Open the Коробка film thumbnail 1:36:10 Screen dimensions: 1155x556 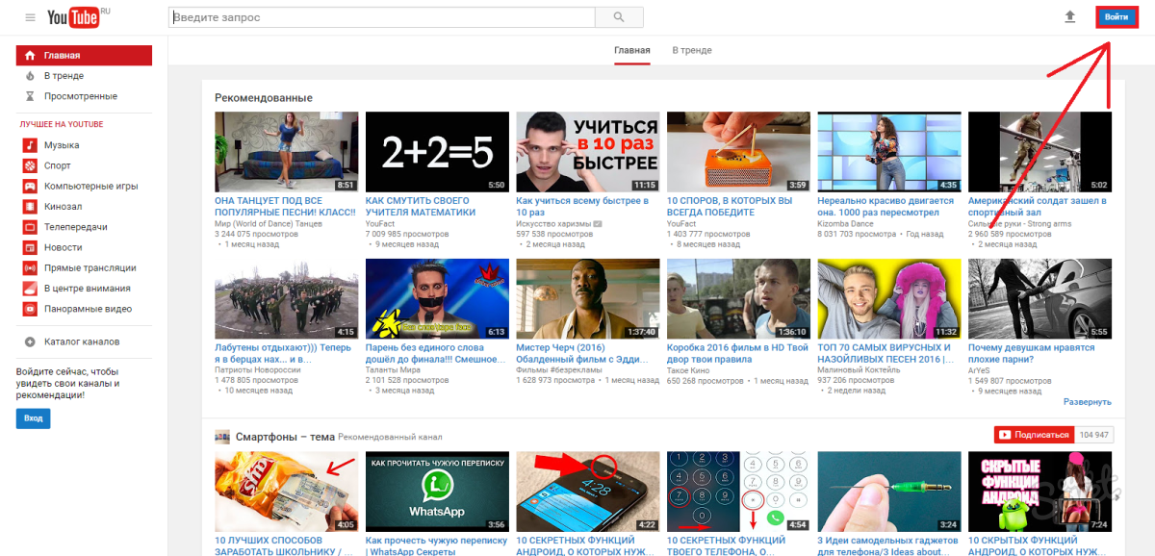pos(738,299)
